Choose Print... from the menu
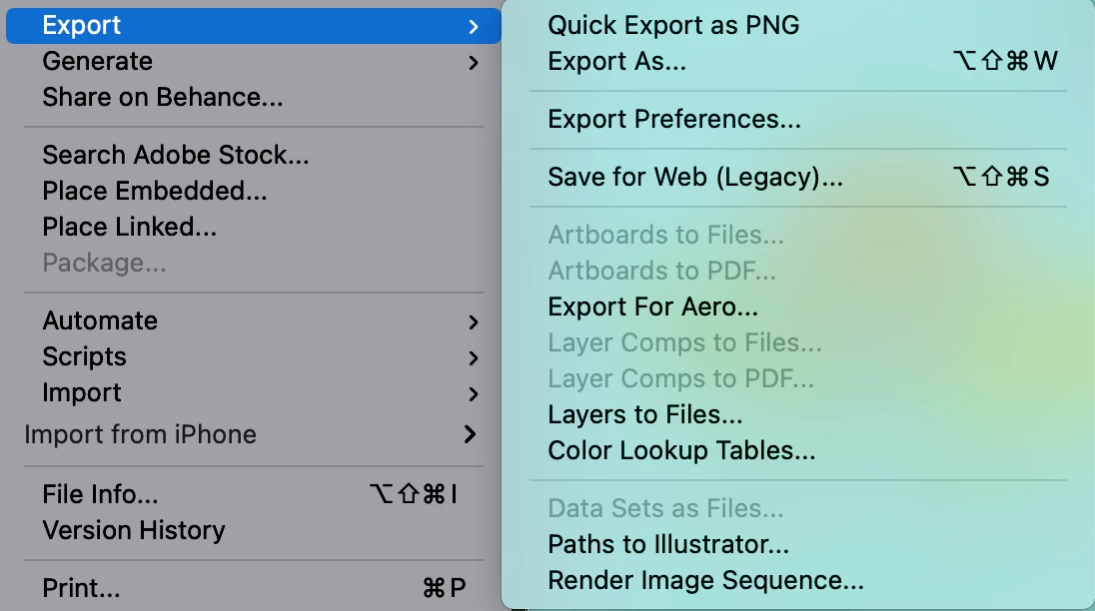 click(254, 588)
